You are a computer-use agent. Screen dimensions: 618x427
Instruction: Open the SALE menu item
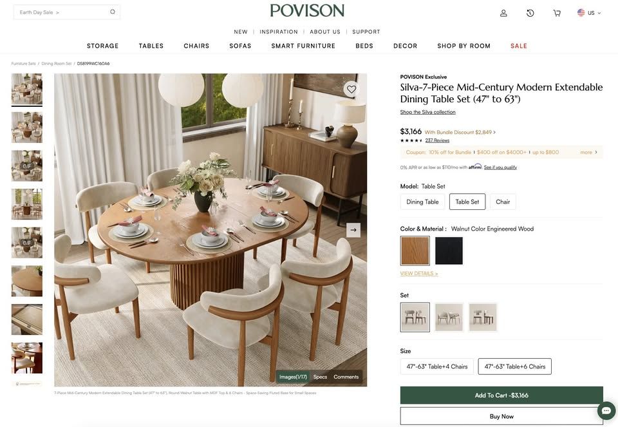[519, 46]
